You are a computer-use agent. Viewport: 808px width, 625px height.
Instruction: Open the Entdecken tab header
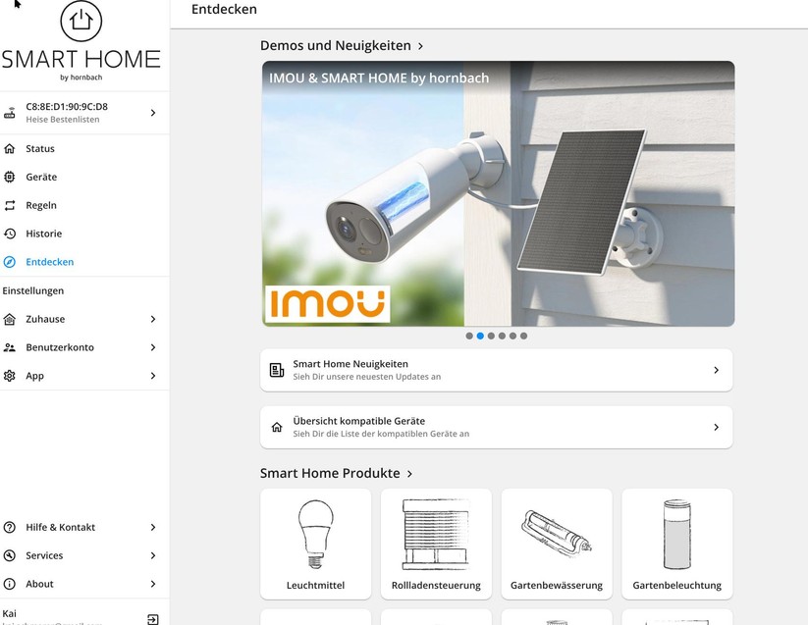click(225, 10)
